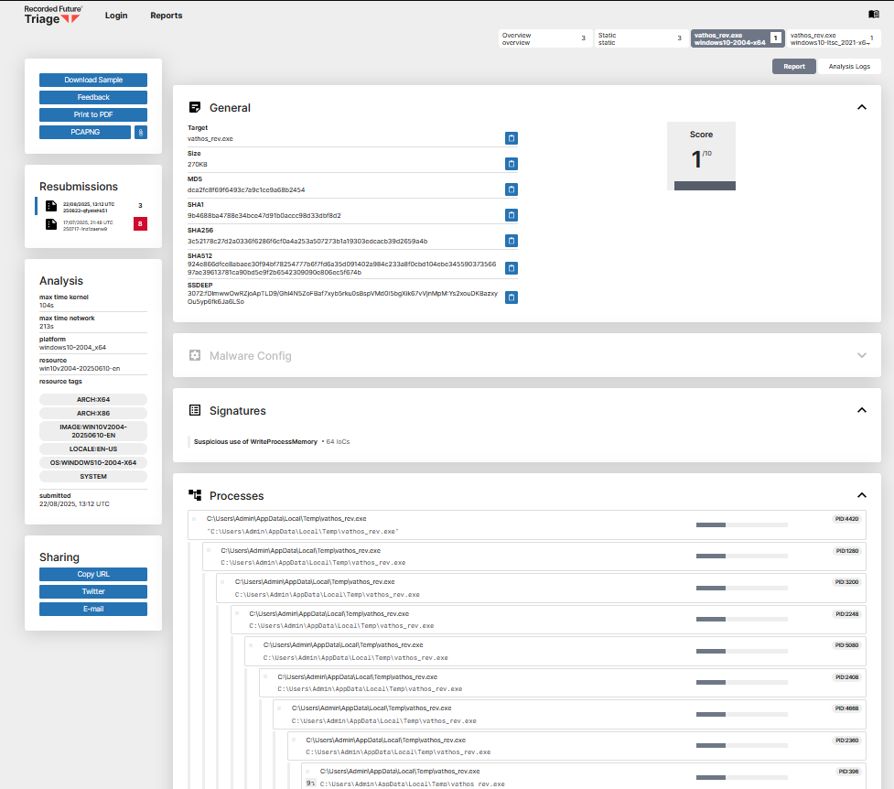Copy the MD5 hash to clipboard
The image size is (894, 789).
tap(512, 189)
